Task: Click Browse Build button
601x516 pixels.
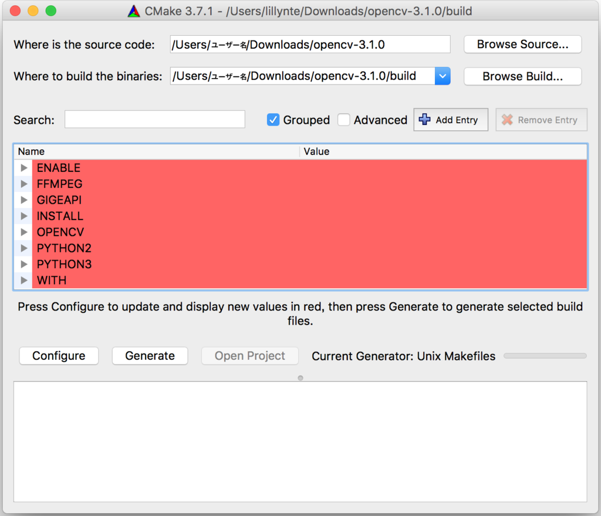Action: tap(522, 77)
